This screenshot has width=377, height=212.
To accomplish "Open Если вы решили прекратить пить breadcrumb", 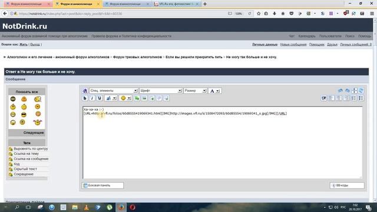I will click(194, 57).
